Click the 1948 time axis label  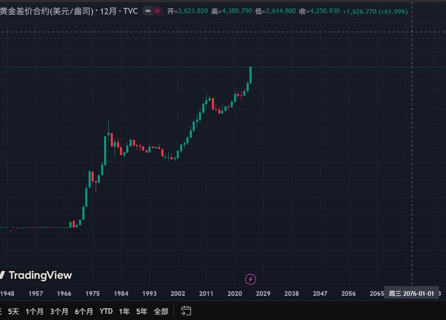point(7,294)
